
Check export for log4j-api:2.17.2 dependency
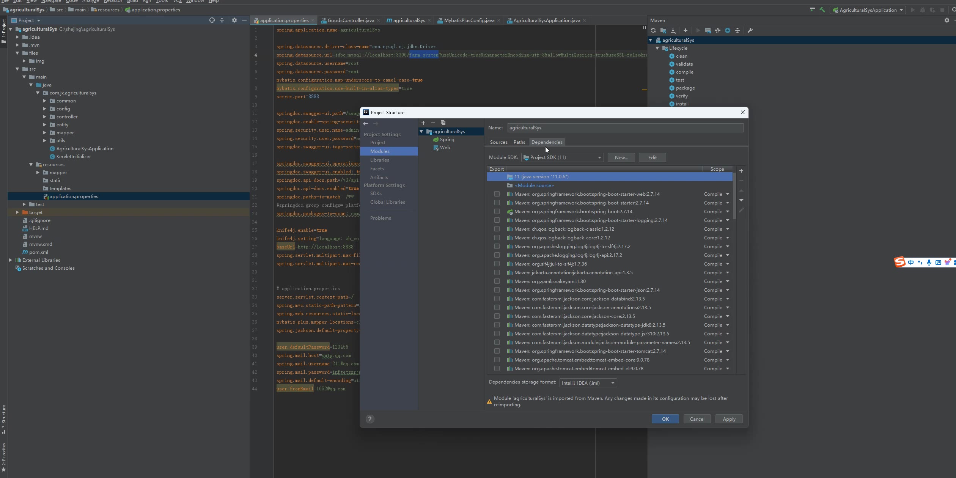(x=497, y=255)
